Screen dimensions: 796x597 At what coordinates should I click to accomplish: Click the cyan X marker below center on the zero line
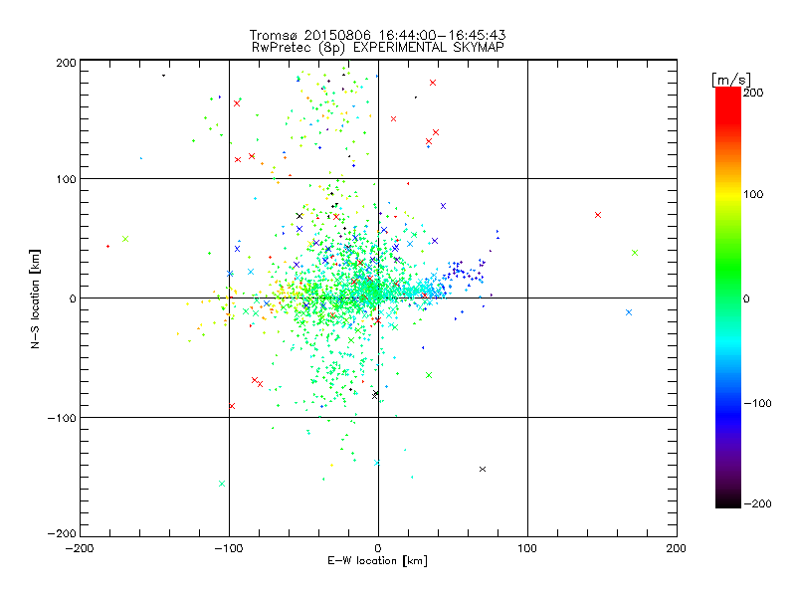377,463
